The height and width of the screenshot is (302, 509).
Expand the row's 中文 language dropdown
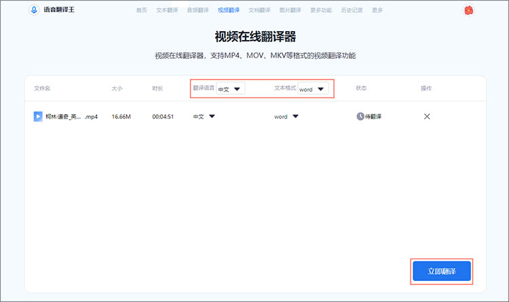click(204, 116)
